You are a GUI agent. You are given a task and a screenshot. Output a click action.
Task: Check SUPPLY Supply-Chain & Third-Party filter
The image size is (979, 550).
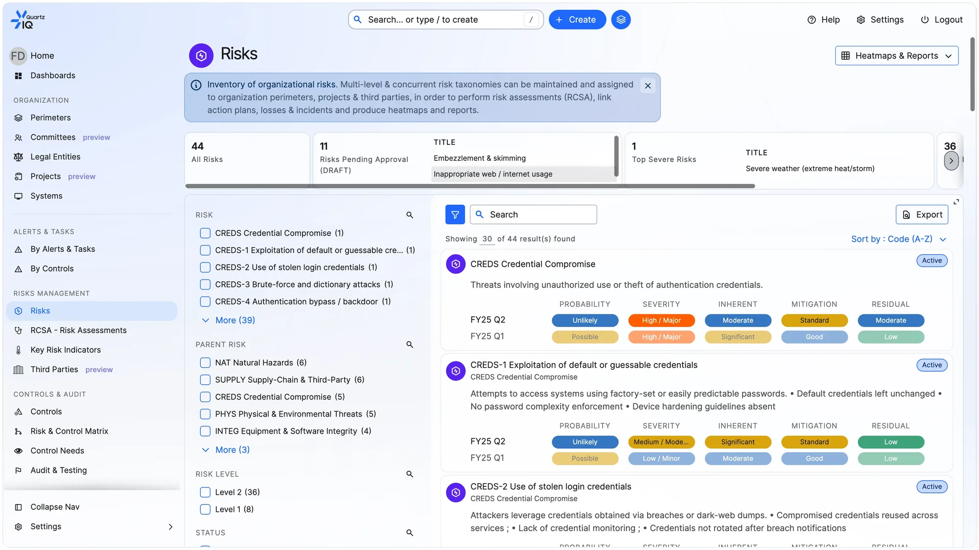pyautogui.click(x=205, y=380)
